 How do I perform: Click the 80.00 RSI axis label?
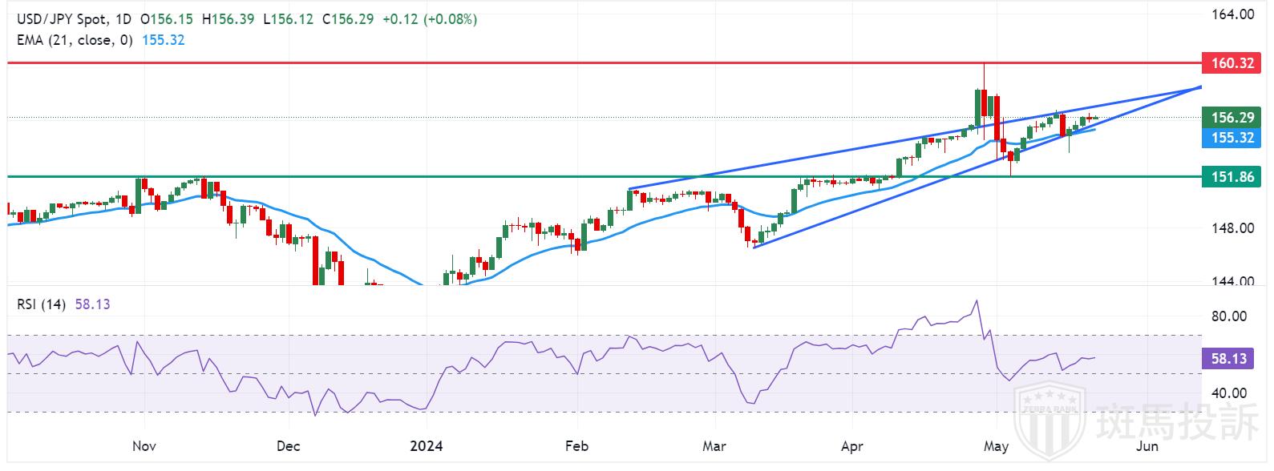pyautogui.click(x=1228, y=316)
